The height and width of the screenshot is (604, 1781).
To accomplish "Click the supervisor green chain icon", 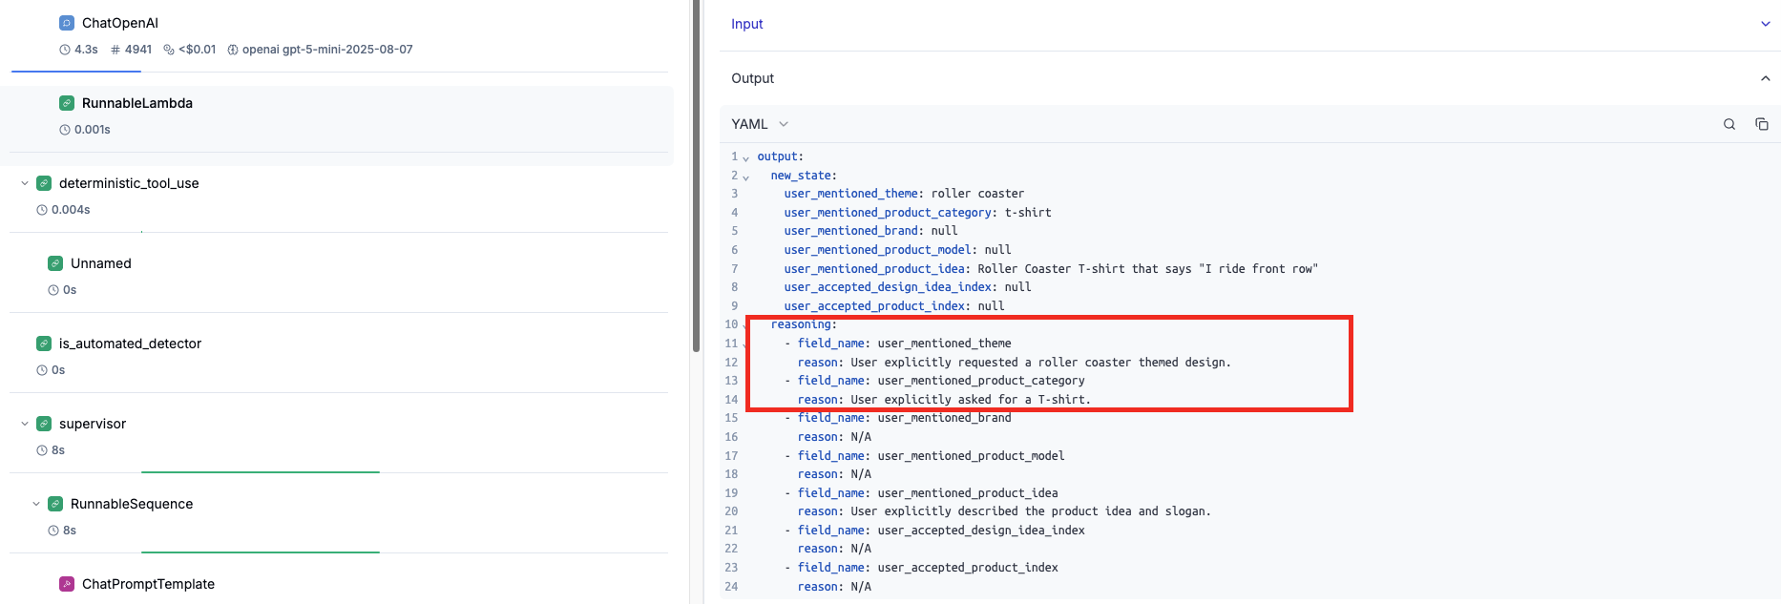I will click(x=44, y=424).
